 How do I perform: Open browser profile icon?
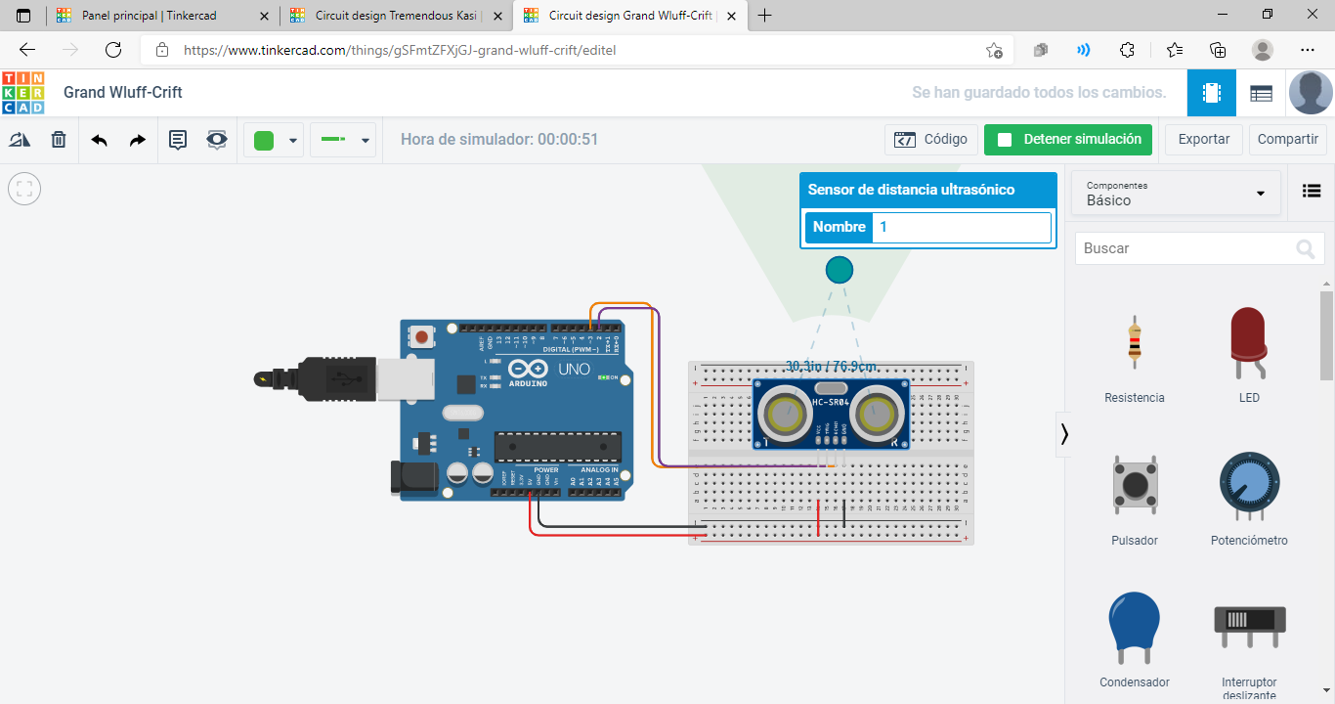tap(1263, 50)
